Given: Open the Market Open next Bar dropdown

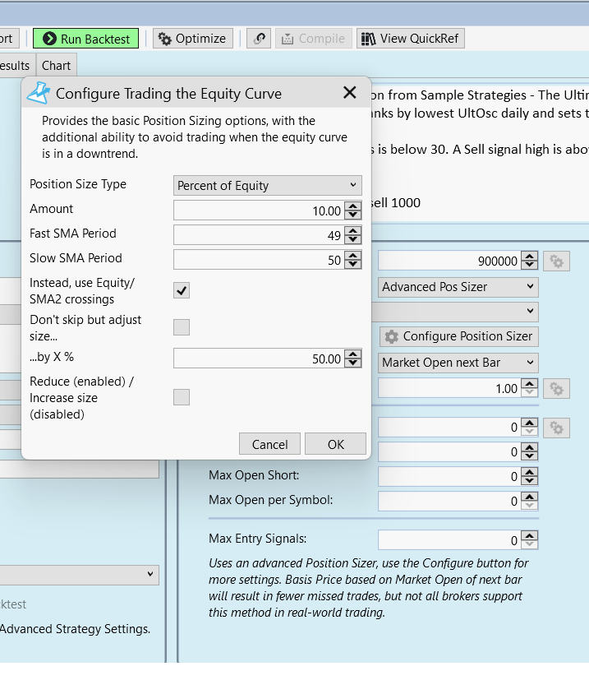Looking at the screenshot, I should click(x=458, y=363).
